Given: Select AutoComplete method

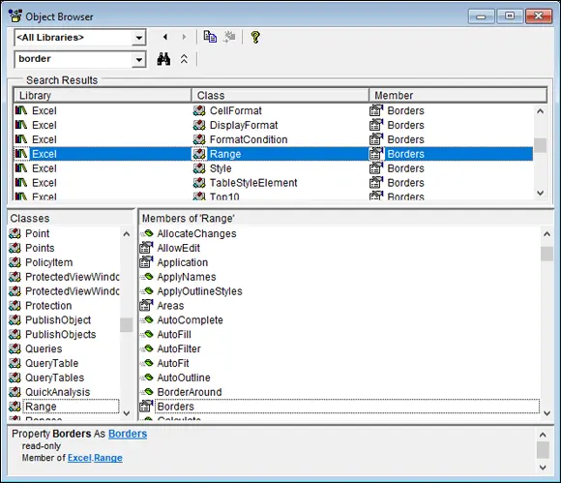Looking at the screenshot, I should (x=190, y=319).
